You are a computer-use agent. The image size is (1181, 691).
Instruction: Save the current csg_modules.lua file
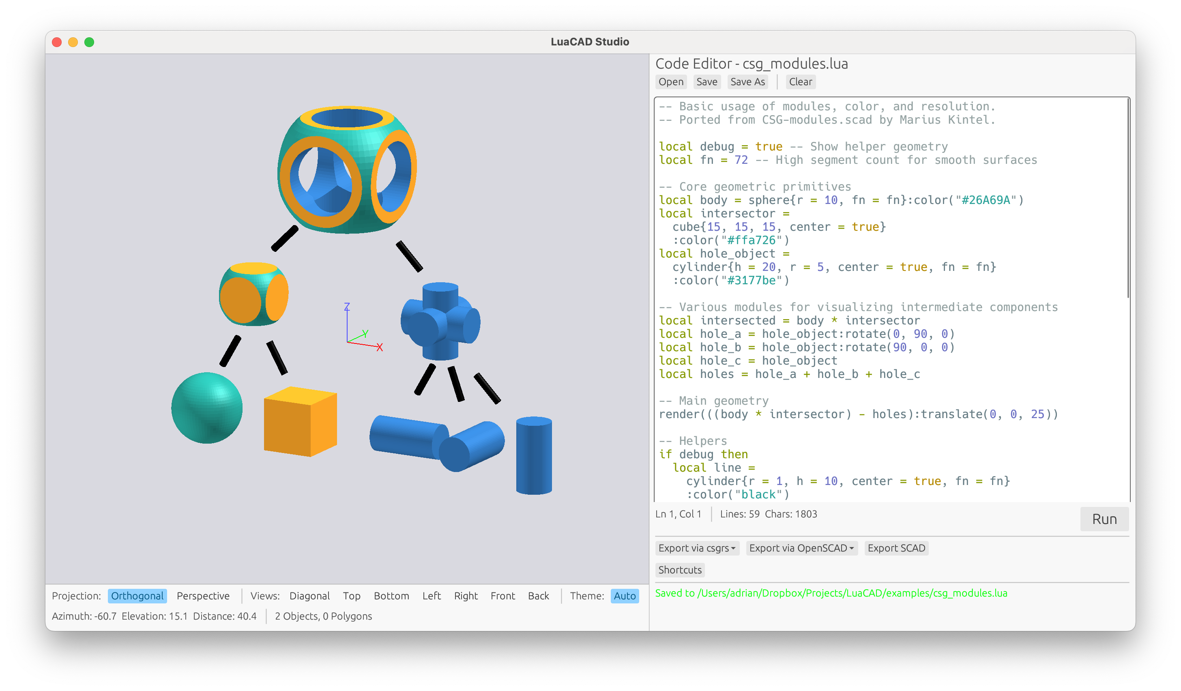tap(706, 82)
